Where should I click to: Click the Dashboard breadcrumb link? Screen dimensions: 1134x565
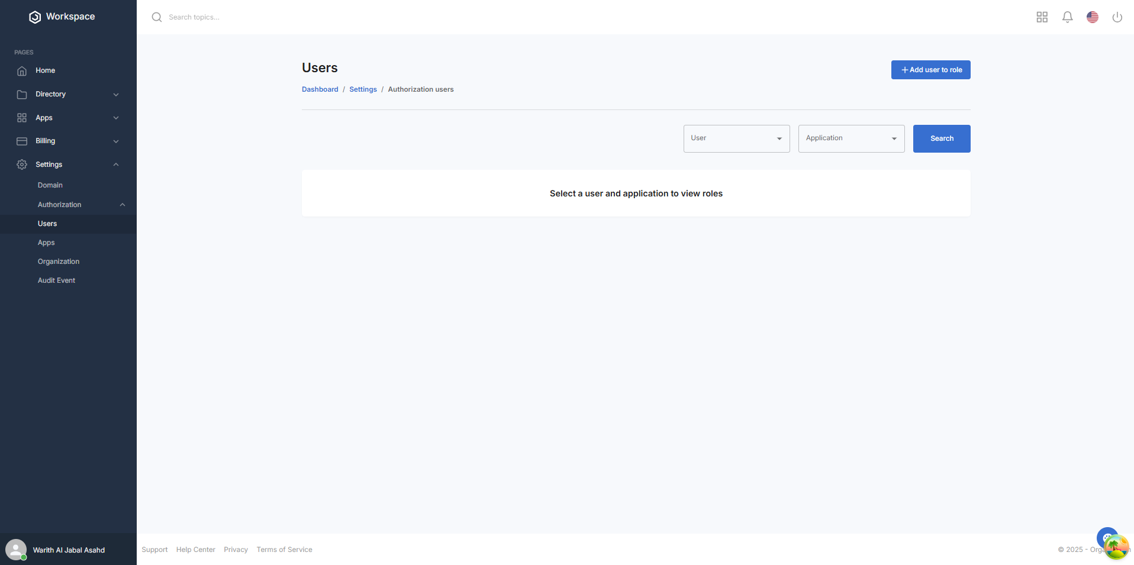click(320, 89)
